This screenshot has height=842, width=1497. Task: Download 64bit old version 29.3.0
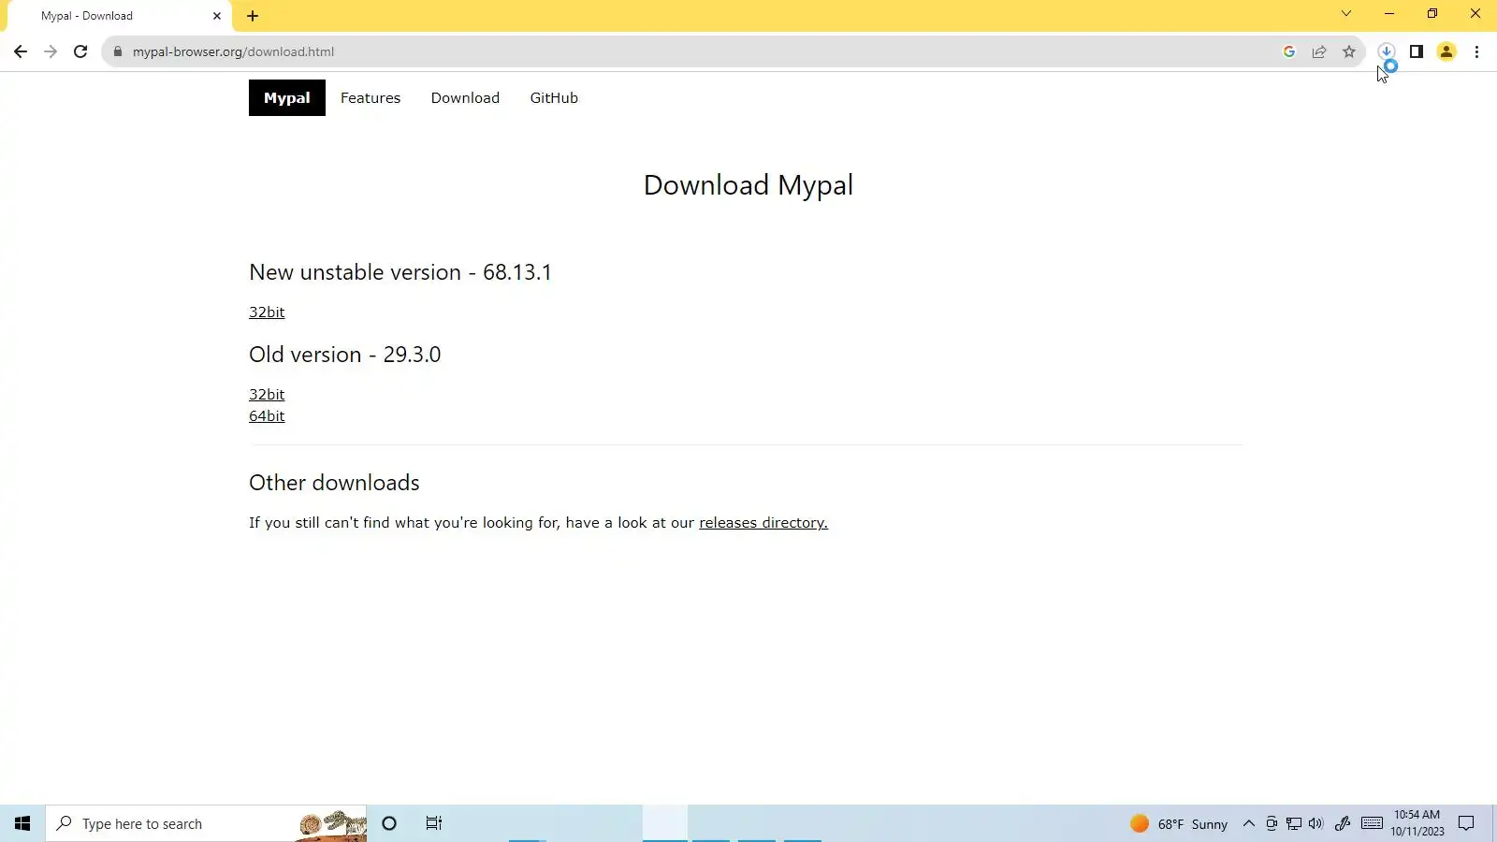267,416
